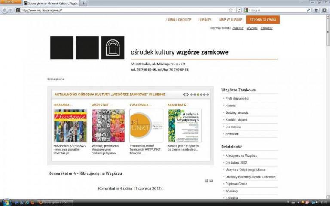The image size is (330, 206).
Task: Click the search magnifier icon
Action: [309, 10]
